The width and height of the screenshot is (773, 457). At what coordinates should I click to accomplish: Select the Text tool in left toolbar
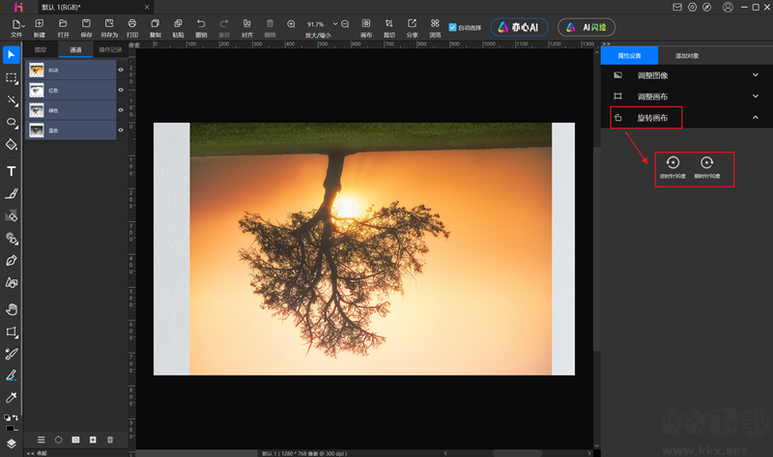click(x=12, y=171)
